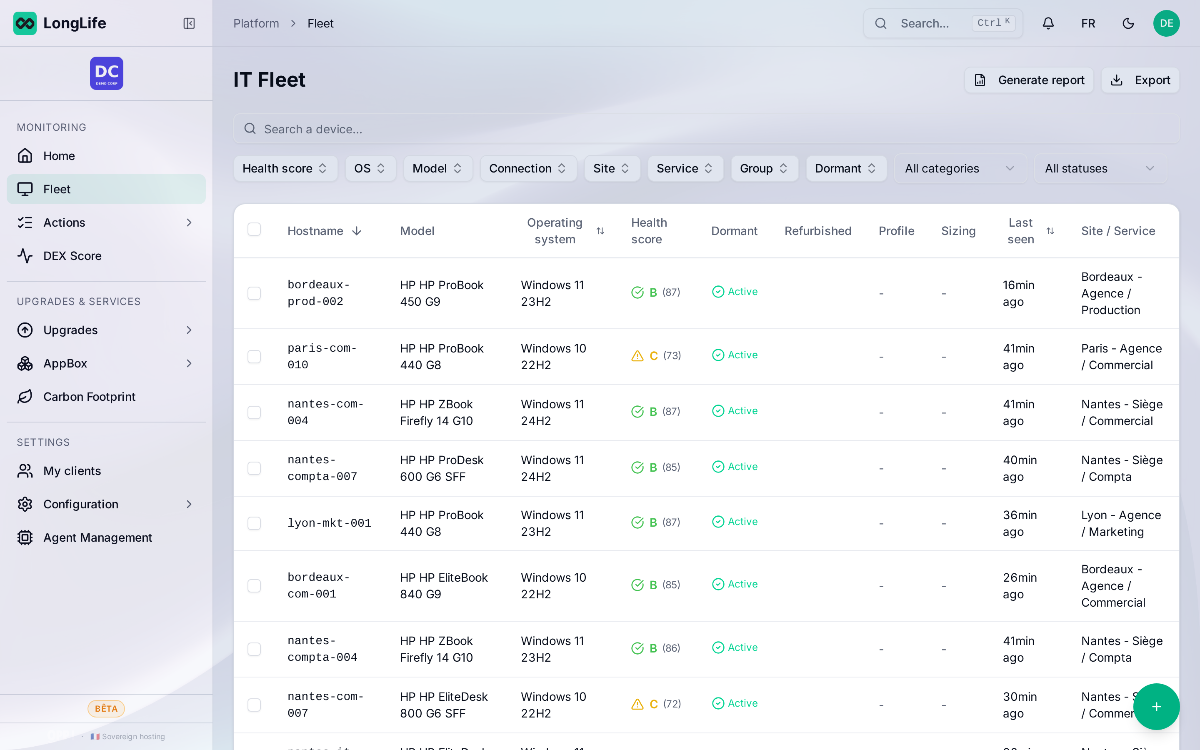The image size is (1200, 750).
Task: Click the Export button
Action: 1140,80
